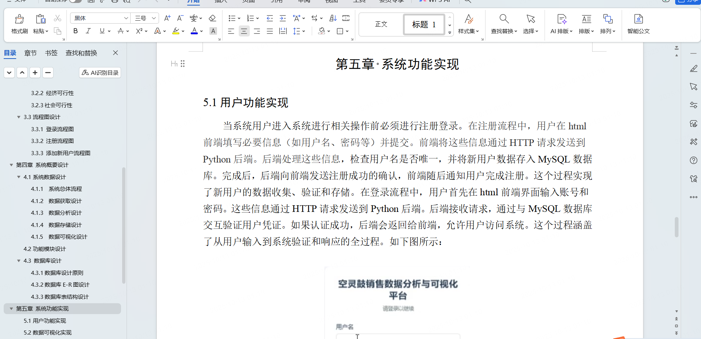Image resolution: width=701 pixels, height=339 pixels.
Task: Switch to the 书签 panel tab
Action: [51, 53]
